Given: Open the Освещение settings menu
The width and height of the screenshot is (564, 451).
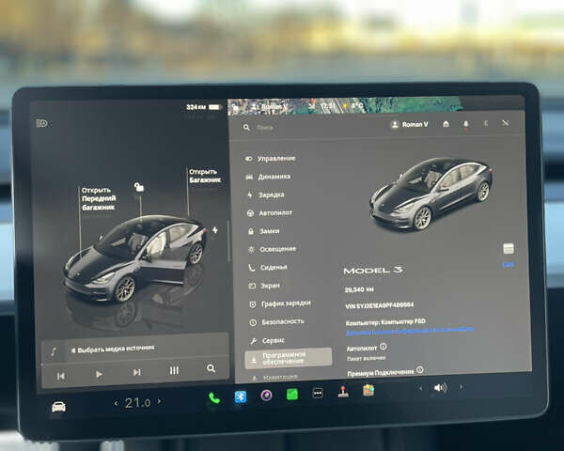Looking at the screenshot, I should click(273, 249).
